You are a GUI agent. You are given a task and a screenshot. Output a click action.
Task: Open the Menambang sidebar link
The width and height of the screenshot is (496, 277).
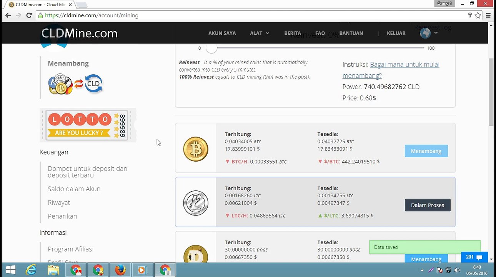pyautogui.click(x=68, y=63)
